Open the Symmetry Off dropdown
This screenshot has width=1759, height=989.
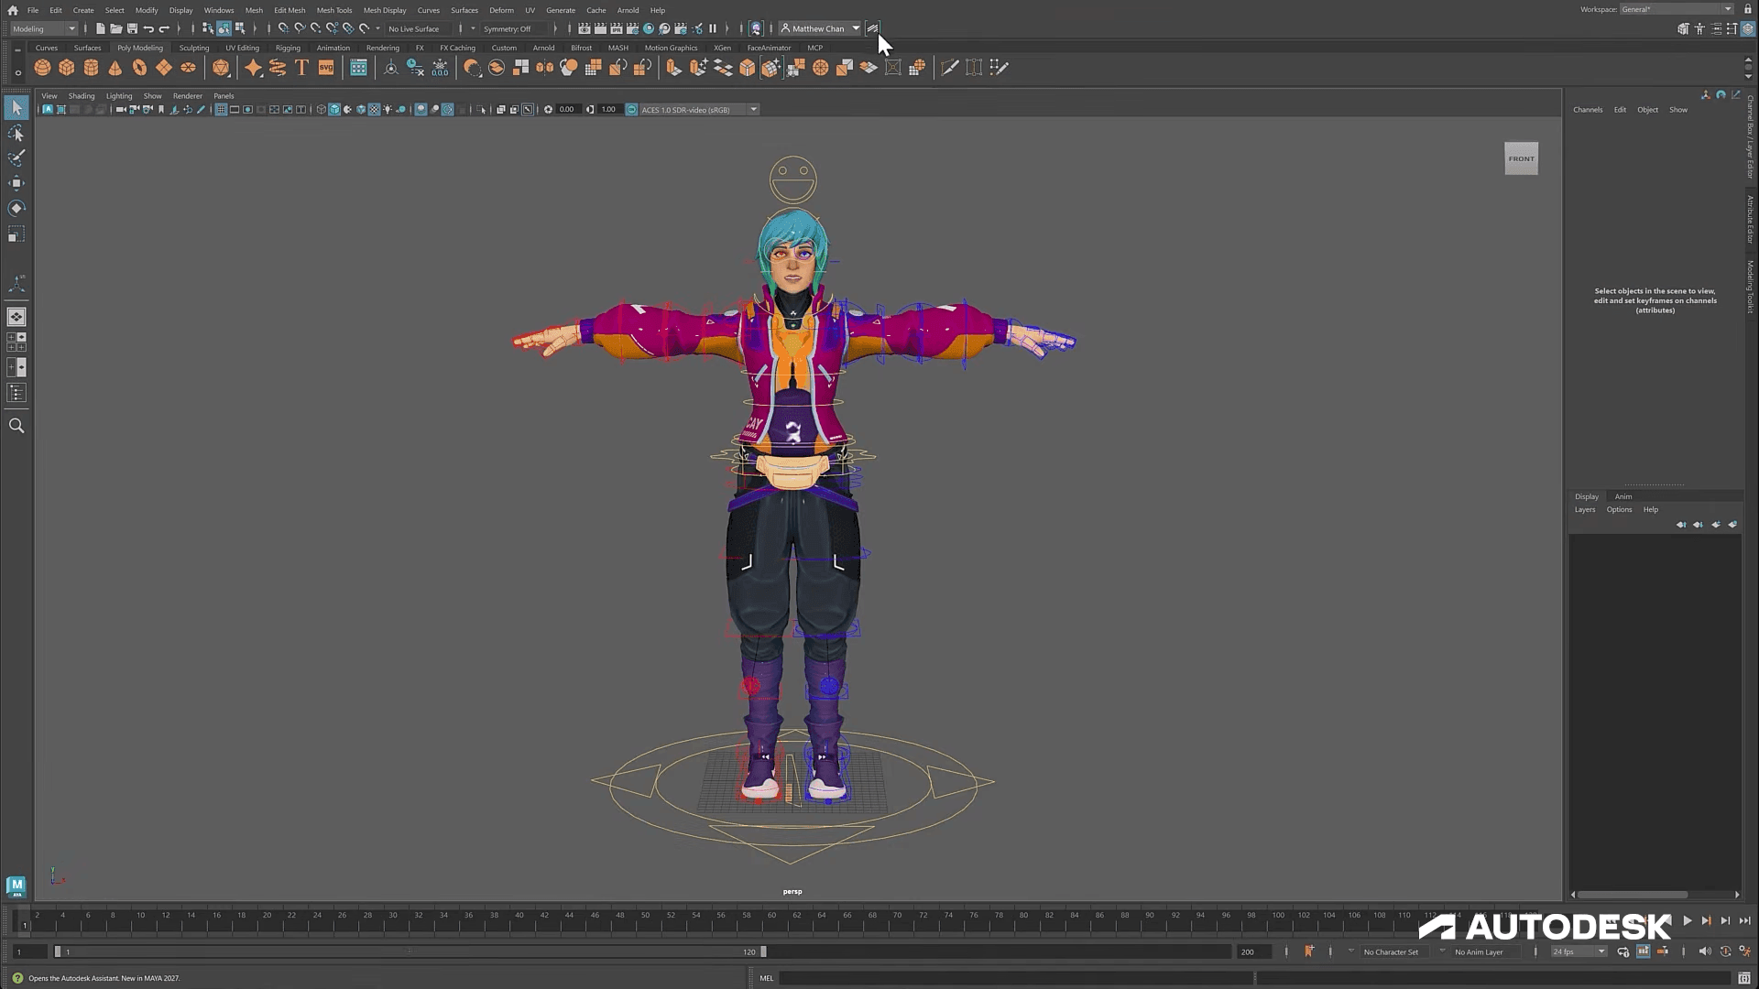tap(514, 28)
